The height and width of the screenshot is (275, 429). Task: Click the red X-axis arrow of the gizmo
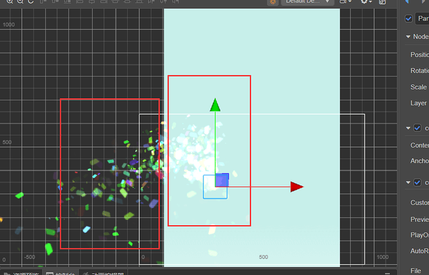tap(297, 187)
